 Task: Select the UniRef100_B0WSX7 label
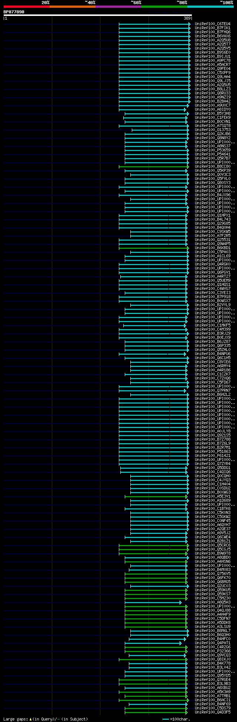213,301
